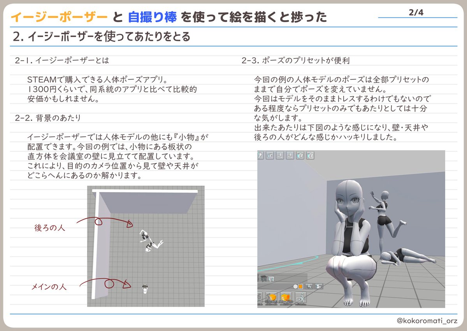
Task: Select the main figure in top-down view
Action: click(146, 289)
